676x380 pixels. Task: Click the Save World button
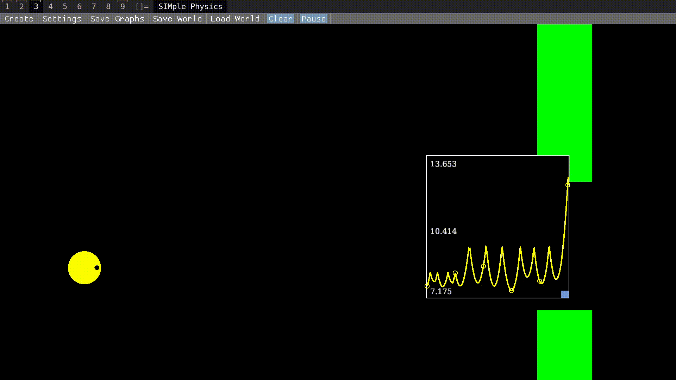177,19
